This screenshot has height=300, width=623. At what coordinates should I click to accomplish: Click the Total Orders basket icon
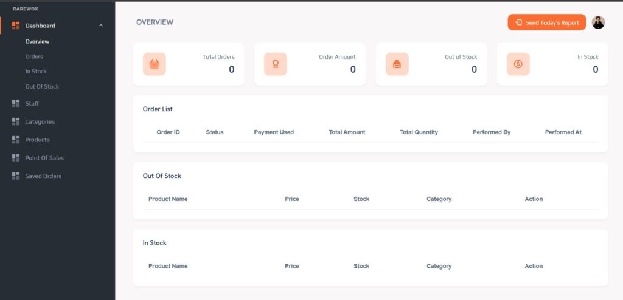154,64
